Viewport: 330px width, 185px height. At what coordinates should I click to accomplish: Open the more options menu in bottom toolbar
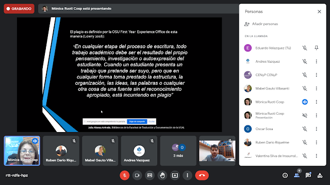point(188,175)
